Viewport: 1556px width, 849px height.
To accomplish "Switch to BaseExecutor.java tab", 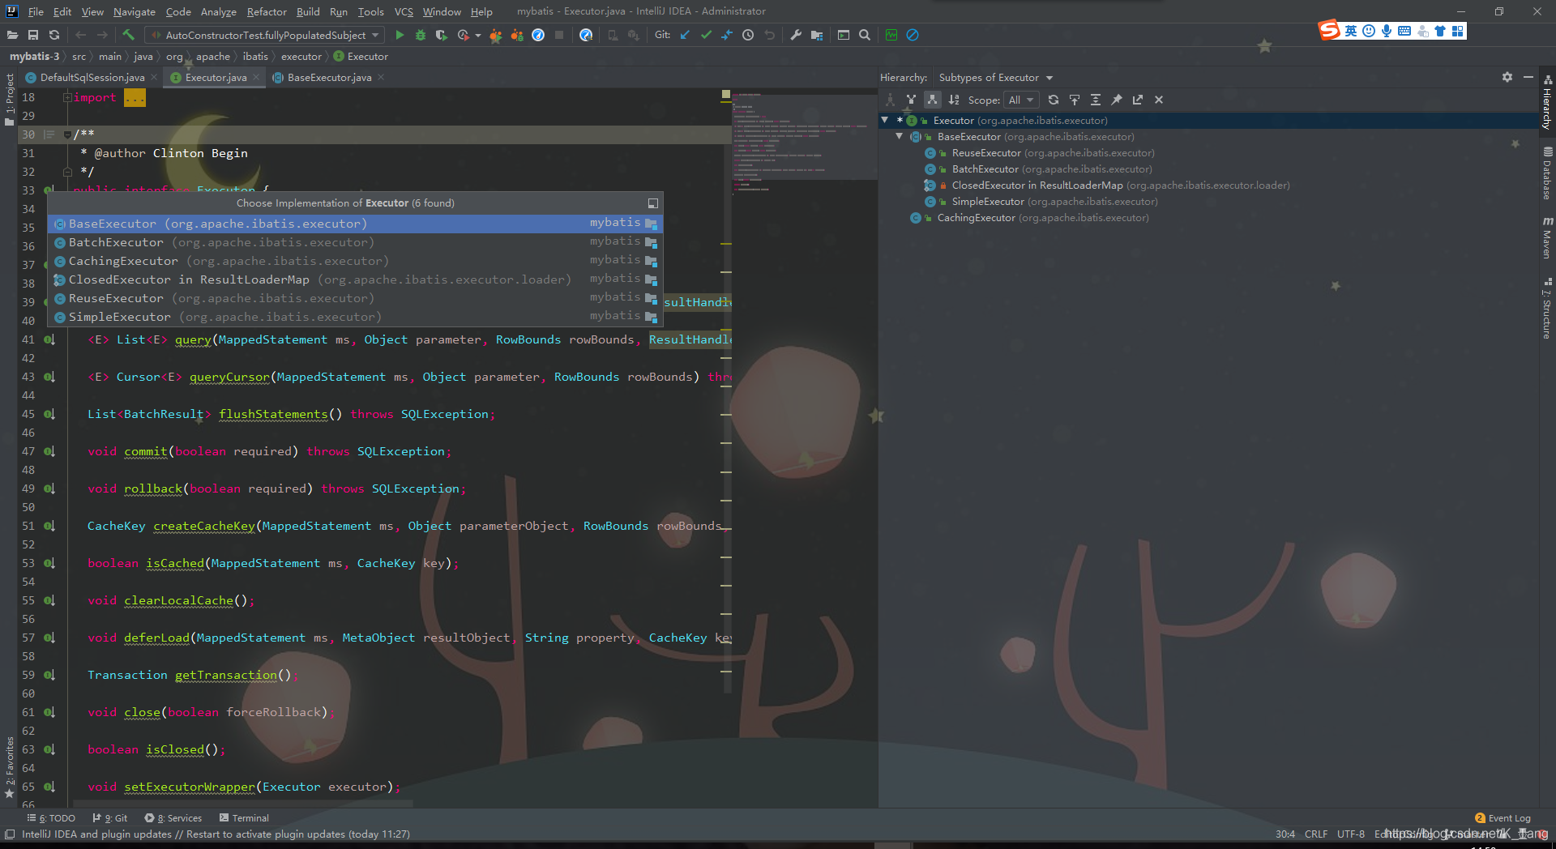I will pos(329,78).
